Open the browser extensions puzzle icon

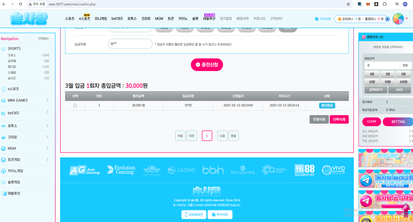(385, 4)
